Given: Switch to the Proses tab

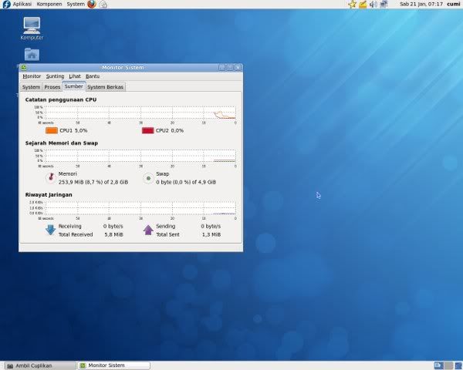Looking at the screenshot, I should (52, 87).
